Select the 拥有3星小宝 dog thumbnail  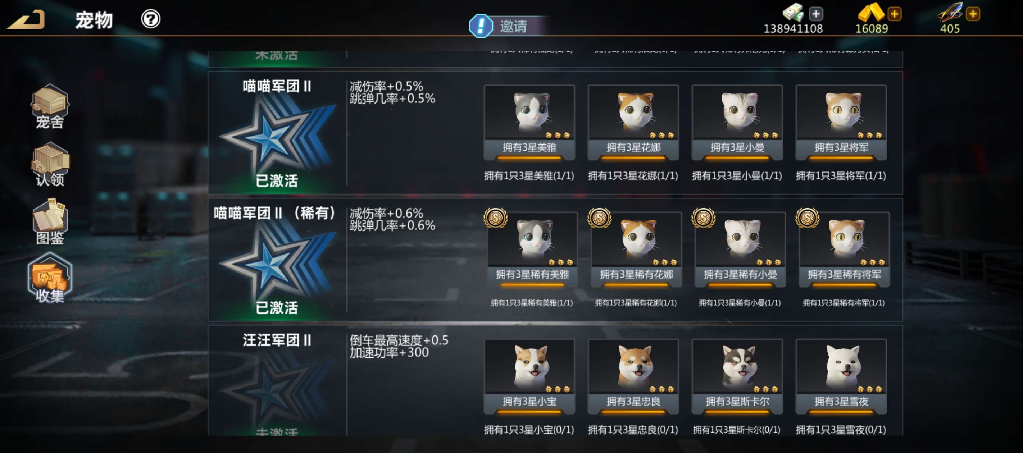(529, 376)
